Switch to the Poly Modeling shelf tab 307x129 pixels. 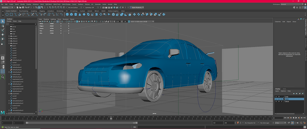click(23, 11)
